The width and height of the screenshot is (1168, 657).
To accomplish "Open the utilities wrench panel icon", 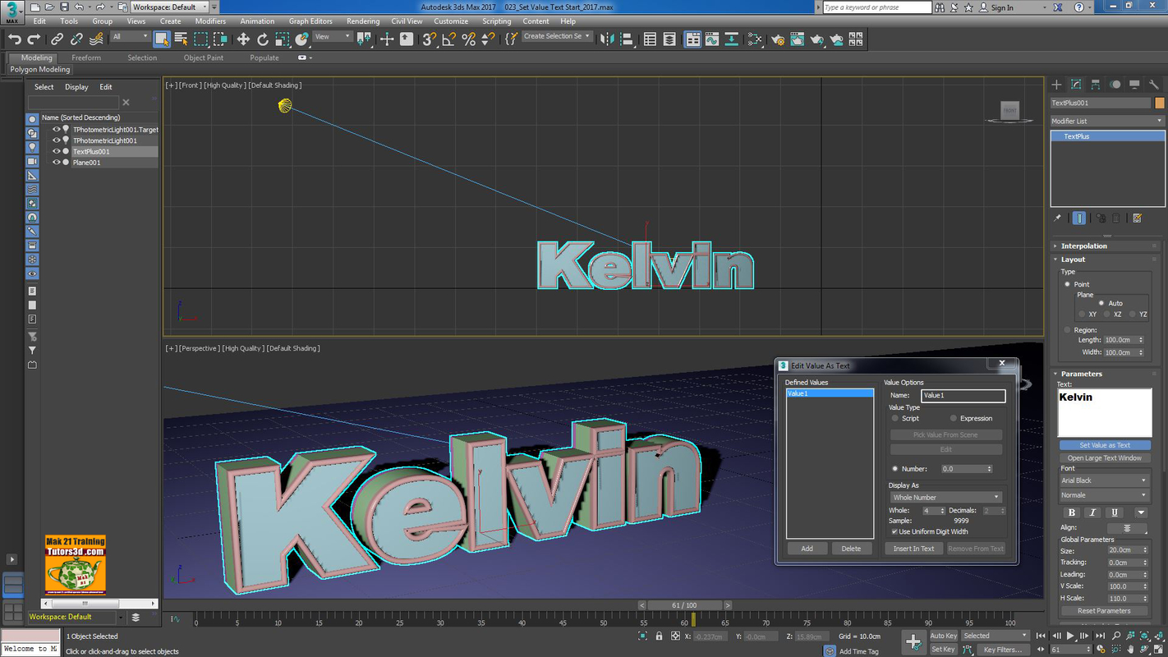I will (x=1154, y=85).
